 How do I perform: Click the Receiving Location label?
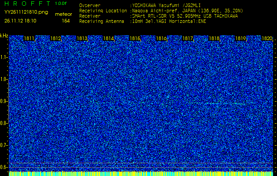click(x=103, y=11)
